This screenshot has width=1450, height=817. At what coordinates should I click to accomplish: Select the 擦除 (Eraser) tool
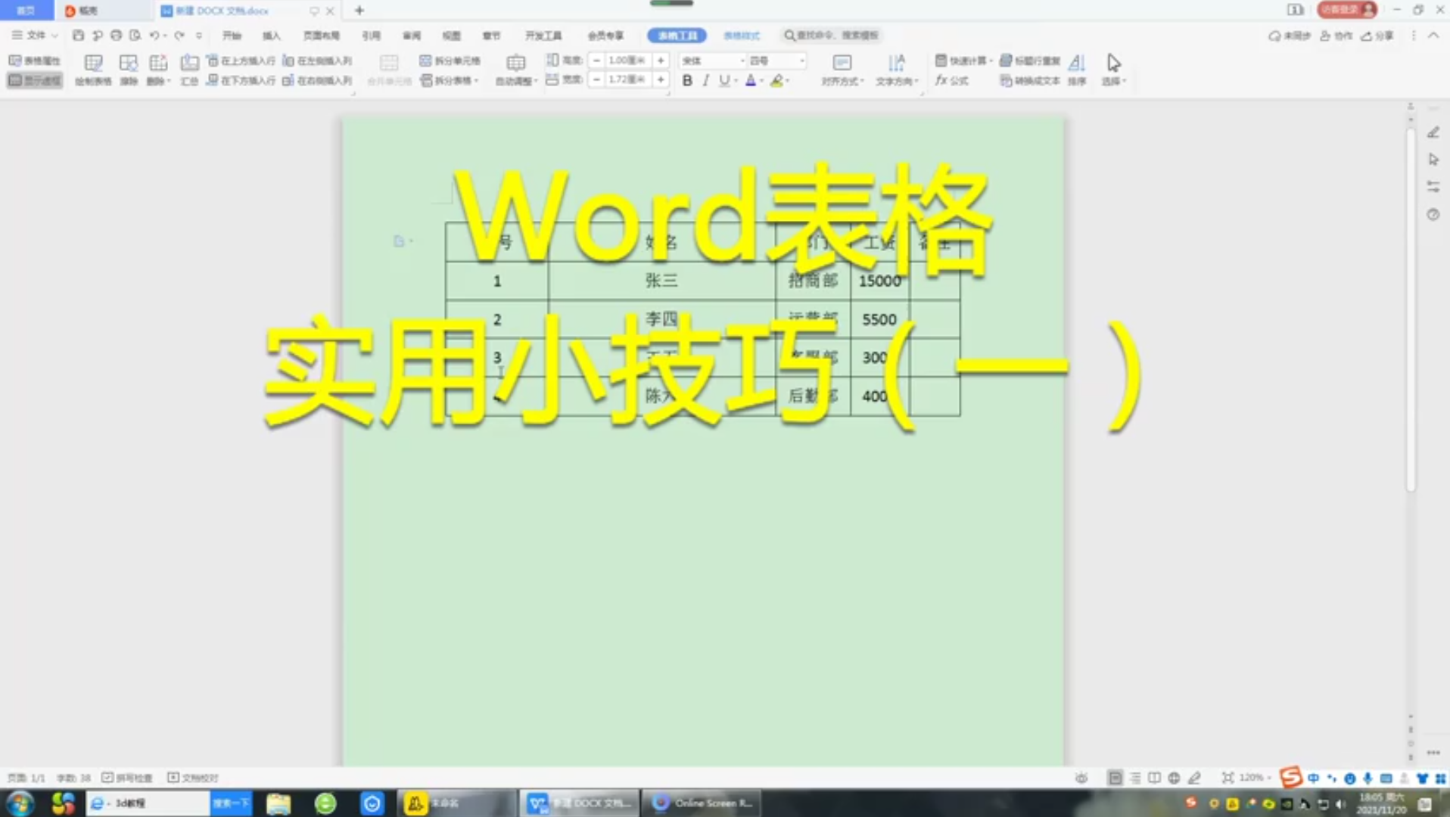(129, 72)
